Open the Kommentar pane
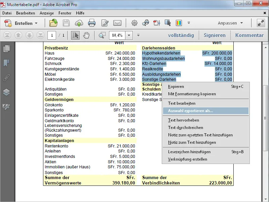The width and height of the screenshot is (269, 202). coord(249,35)
